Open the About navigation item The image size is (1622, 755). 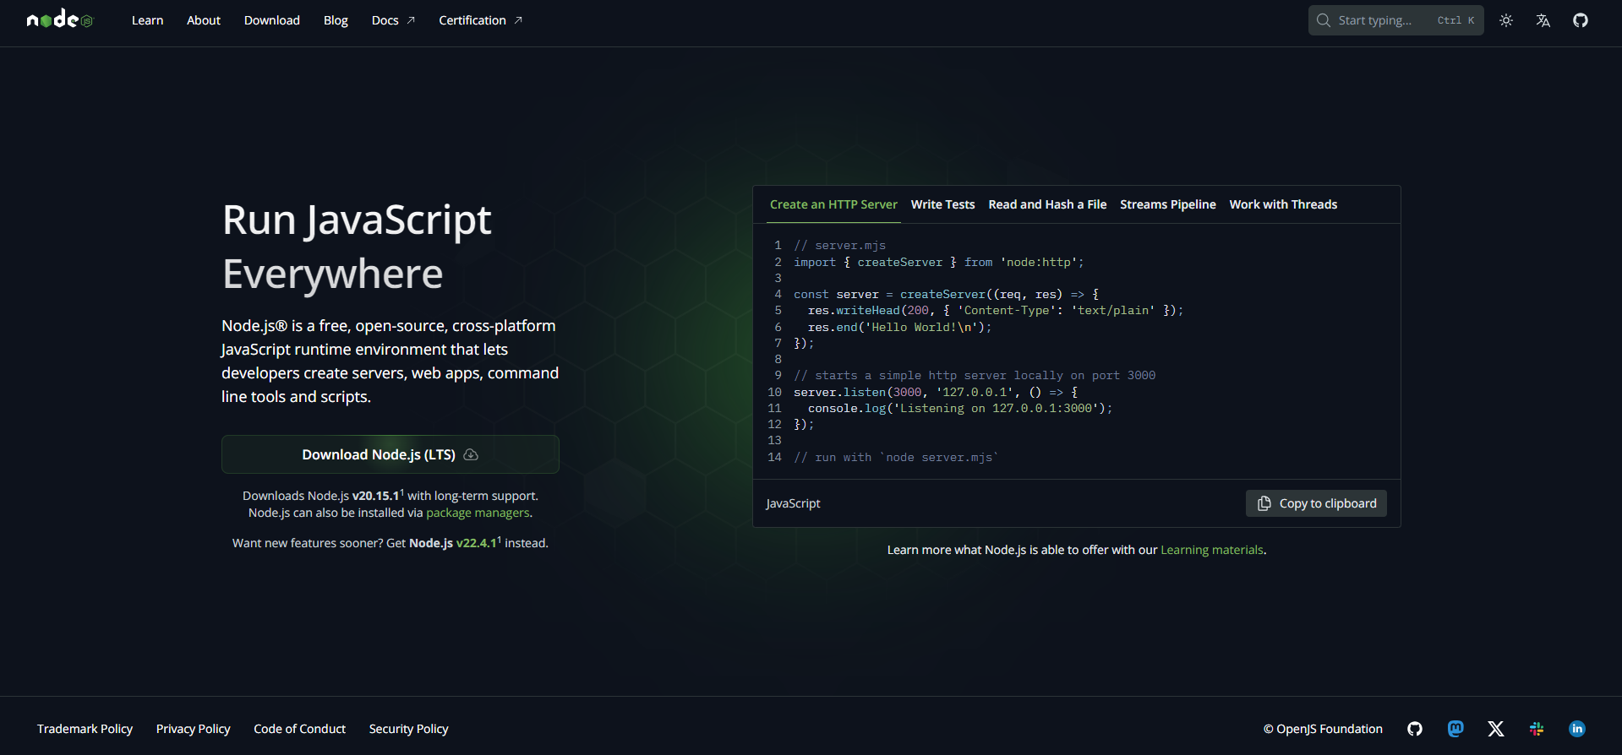point(204,20)
